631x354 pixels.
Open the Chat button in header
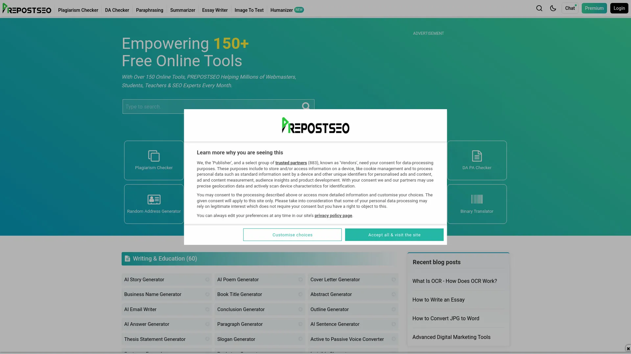tap(570, 8)
